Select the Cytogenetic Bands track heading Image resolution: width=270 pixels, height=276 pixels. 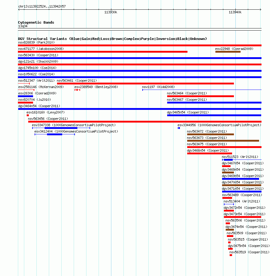click(x=36, y=22)
